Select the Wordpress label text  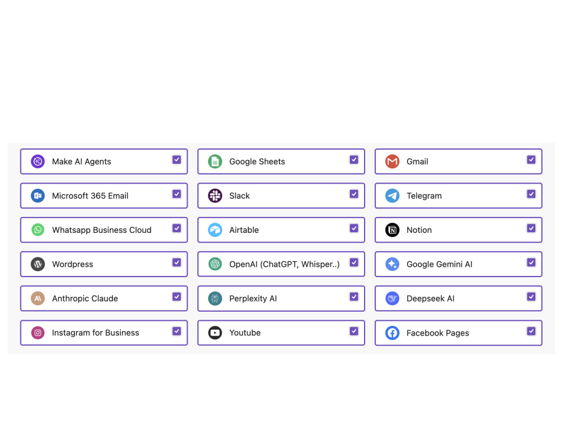73,264
